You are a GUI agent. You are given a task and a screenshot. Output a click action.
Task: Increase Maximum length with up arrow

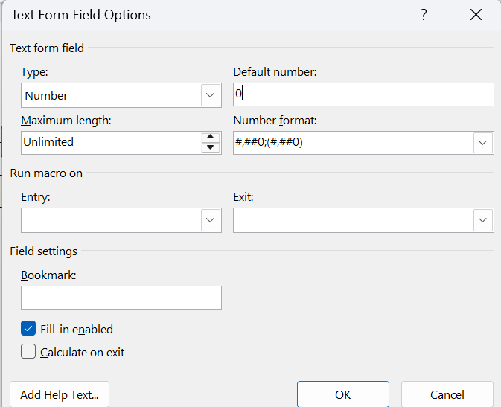210,137
